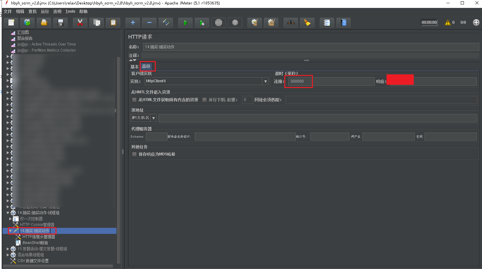Viewport: 482px width, 269px height.
Task: Click the 名称 input field
Action: tap(311, 47)
